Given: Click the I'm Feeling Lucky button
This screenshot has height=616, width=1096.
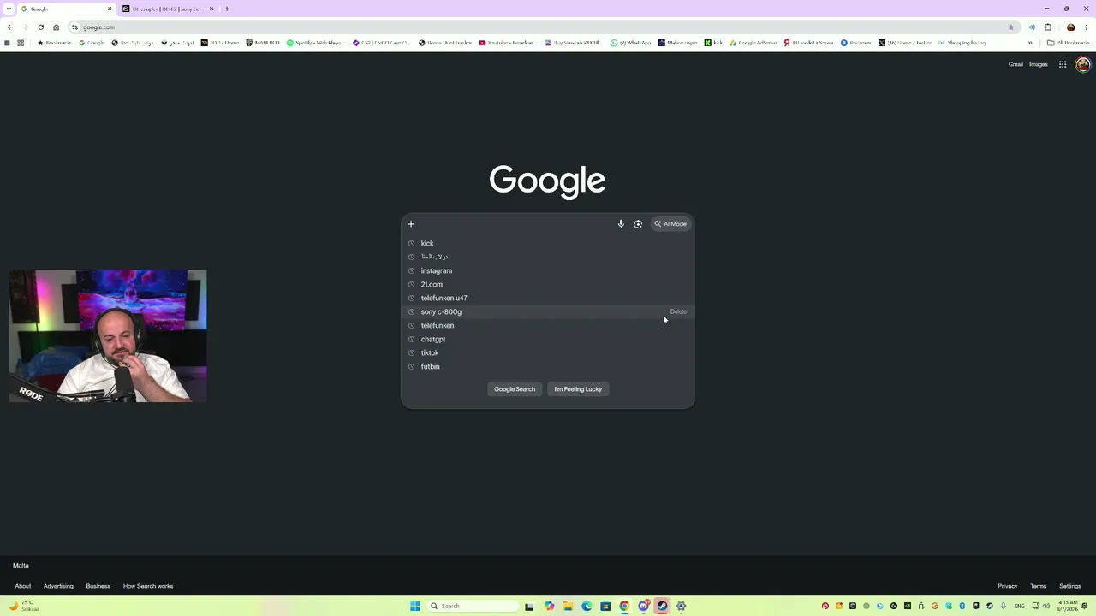Looking at the screenshot, I should [578, 389].
